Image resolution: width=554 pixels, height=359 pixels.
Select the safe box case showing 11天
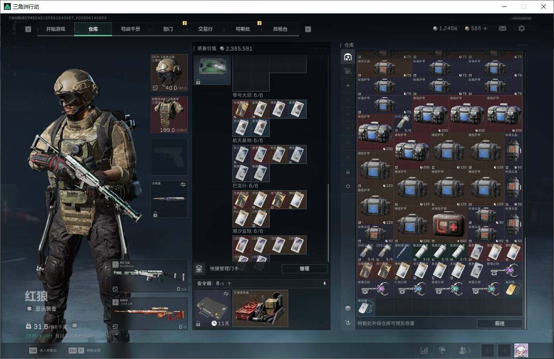(212, 308)
